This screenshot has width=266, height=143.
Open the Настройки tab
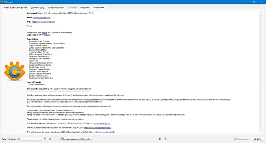point(85,8)
